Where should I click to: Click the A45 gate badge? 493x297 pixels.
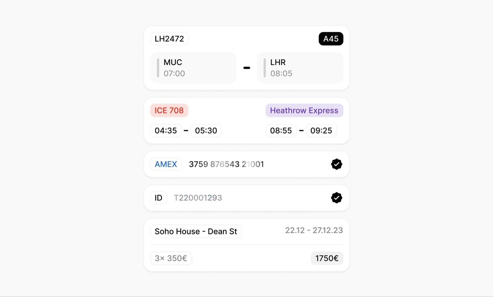coord(331,39)
